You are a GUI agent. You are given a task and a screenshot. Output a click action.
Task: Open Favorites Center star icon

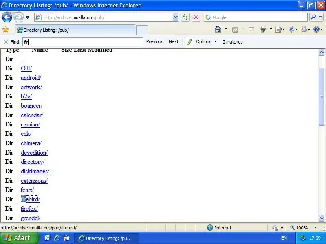(6, 30)
